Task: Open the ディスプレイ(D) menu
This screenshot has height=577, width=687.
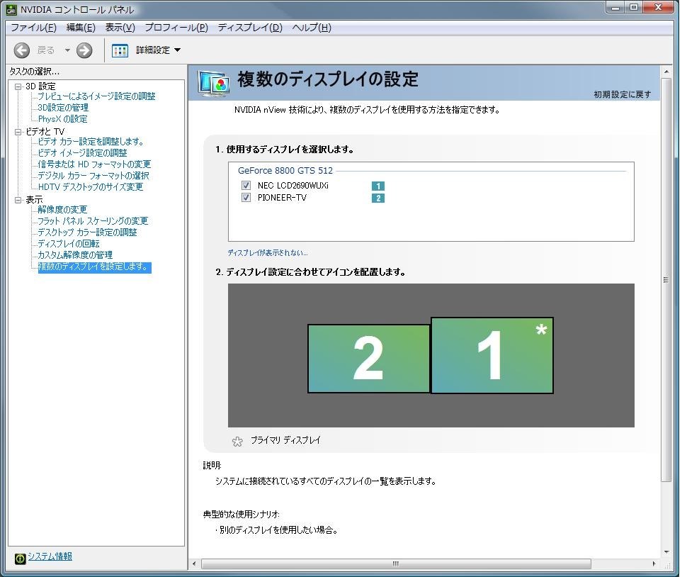Action: coord(250,28)
